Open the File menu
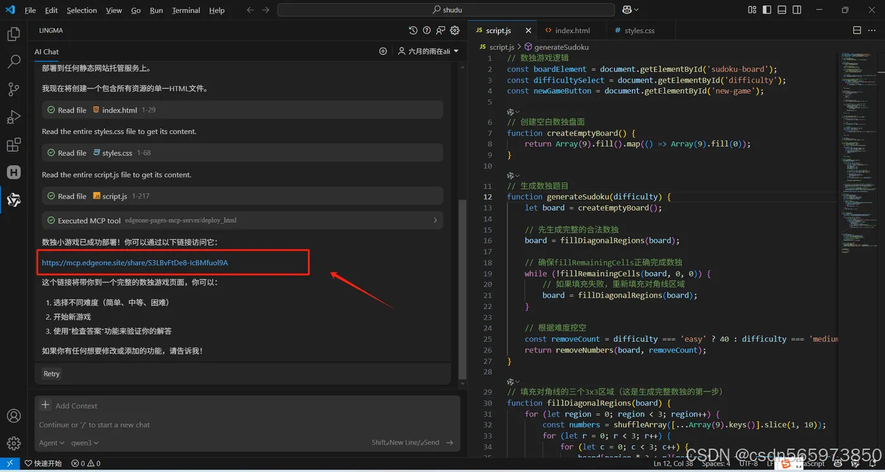This screenshot has height=472, width=885. pos(30,10)
